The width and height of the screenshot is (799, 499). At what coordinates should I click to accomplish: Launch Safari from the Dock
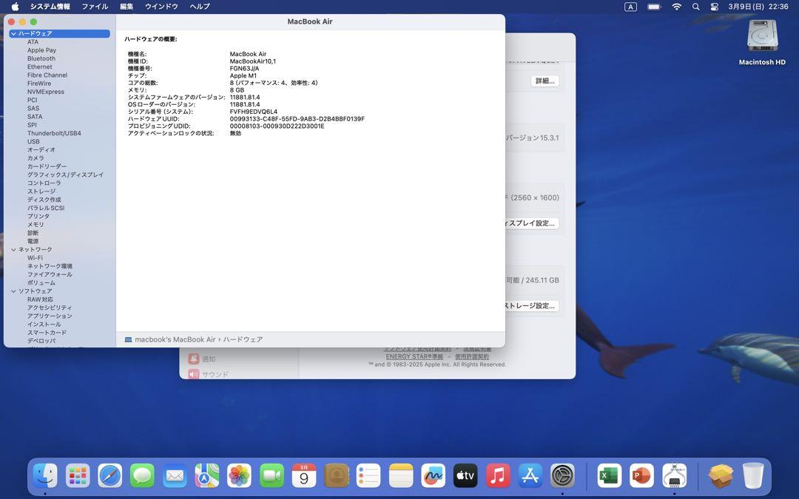[x=110, y=475]
